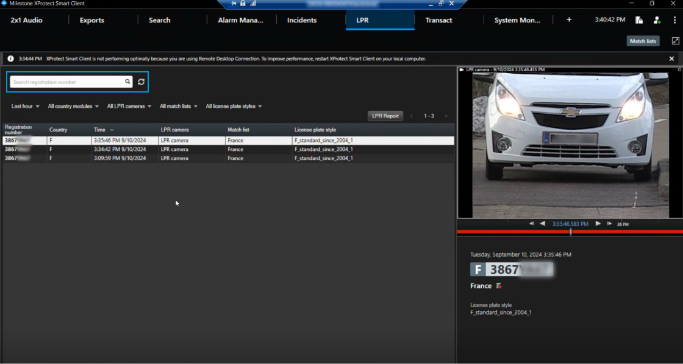The image size is (683, 364).
Task: Play the LPR camera video forward
Action: pos(598,224)
